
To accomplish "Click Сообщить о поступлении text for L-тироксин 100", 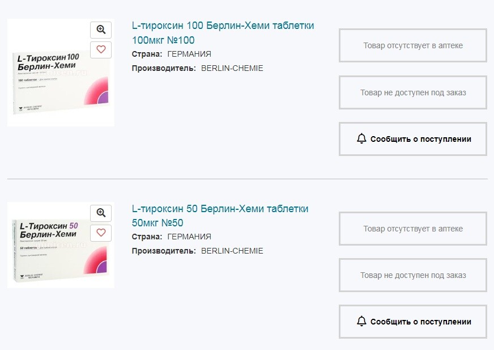I will pyautogui.click(x=420, y=139).
